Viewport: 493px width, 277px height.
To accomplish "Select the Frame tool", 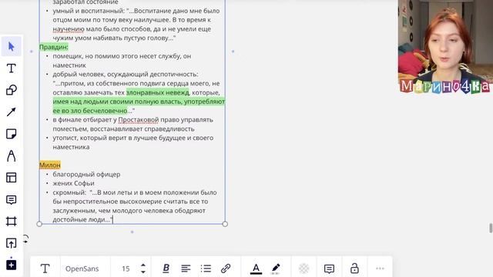I will pyautogui.click(x=12, y=222).
